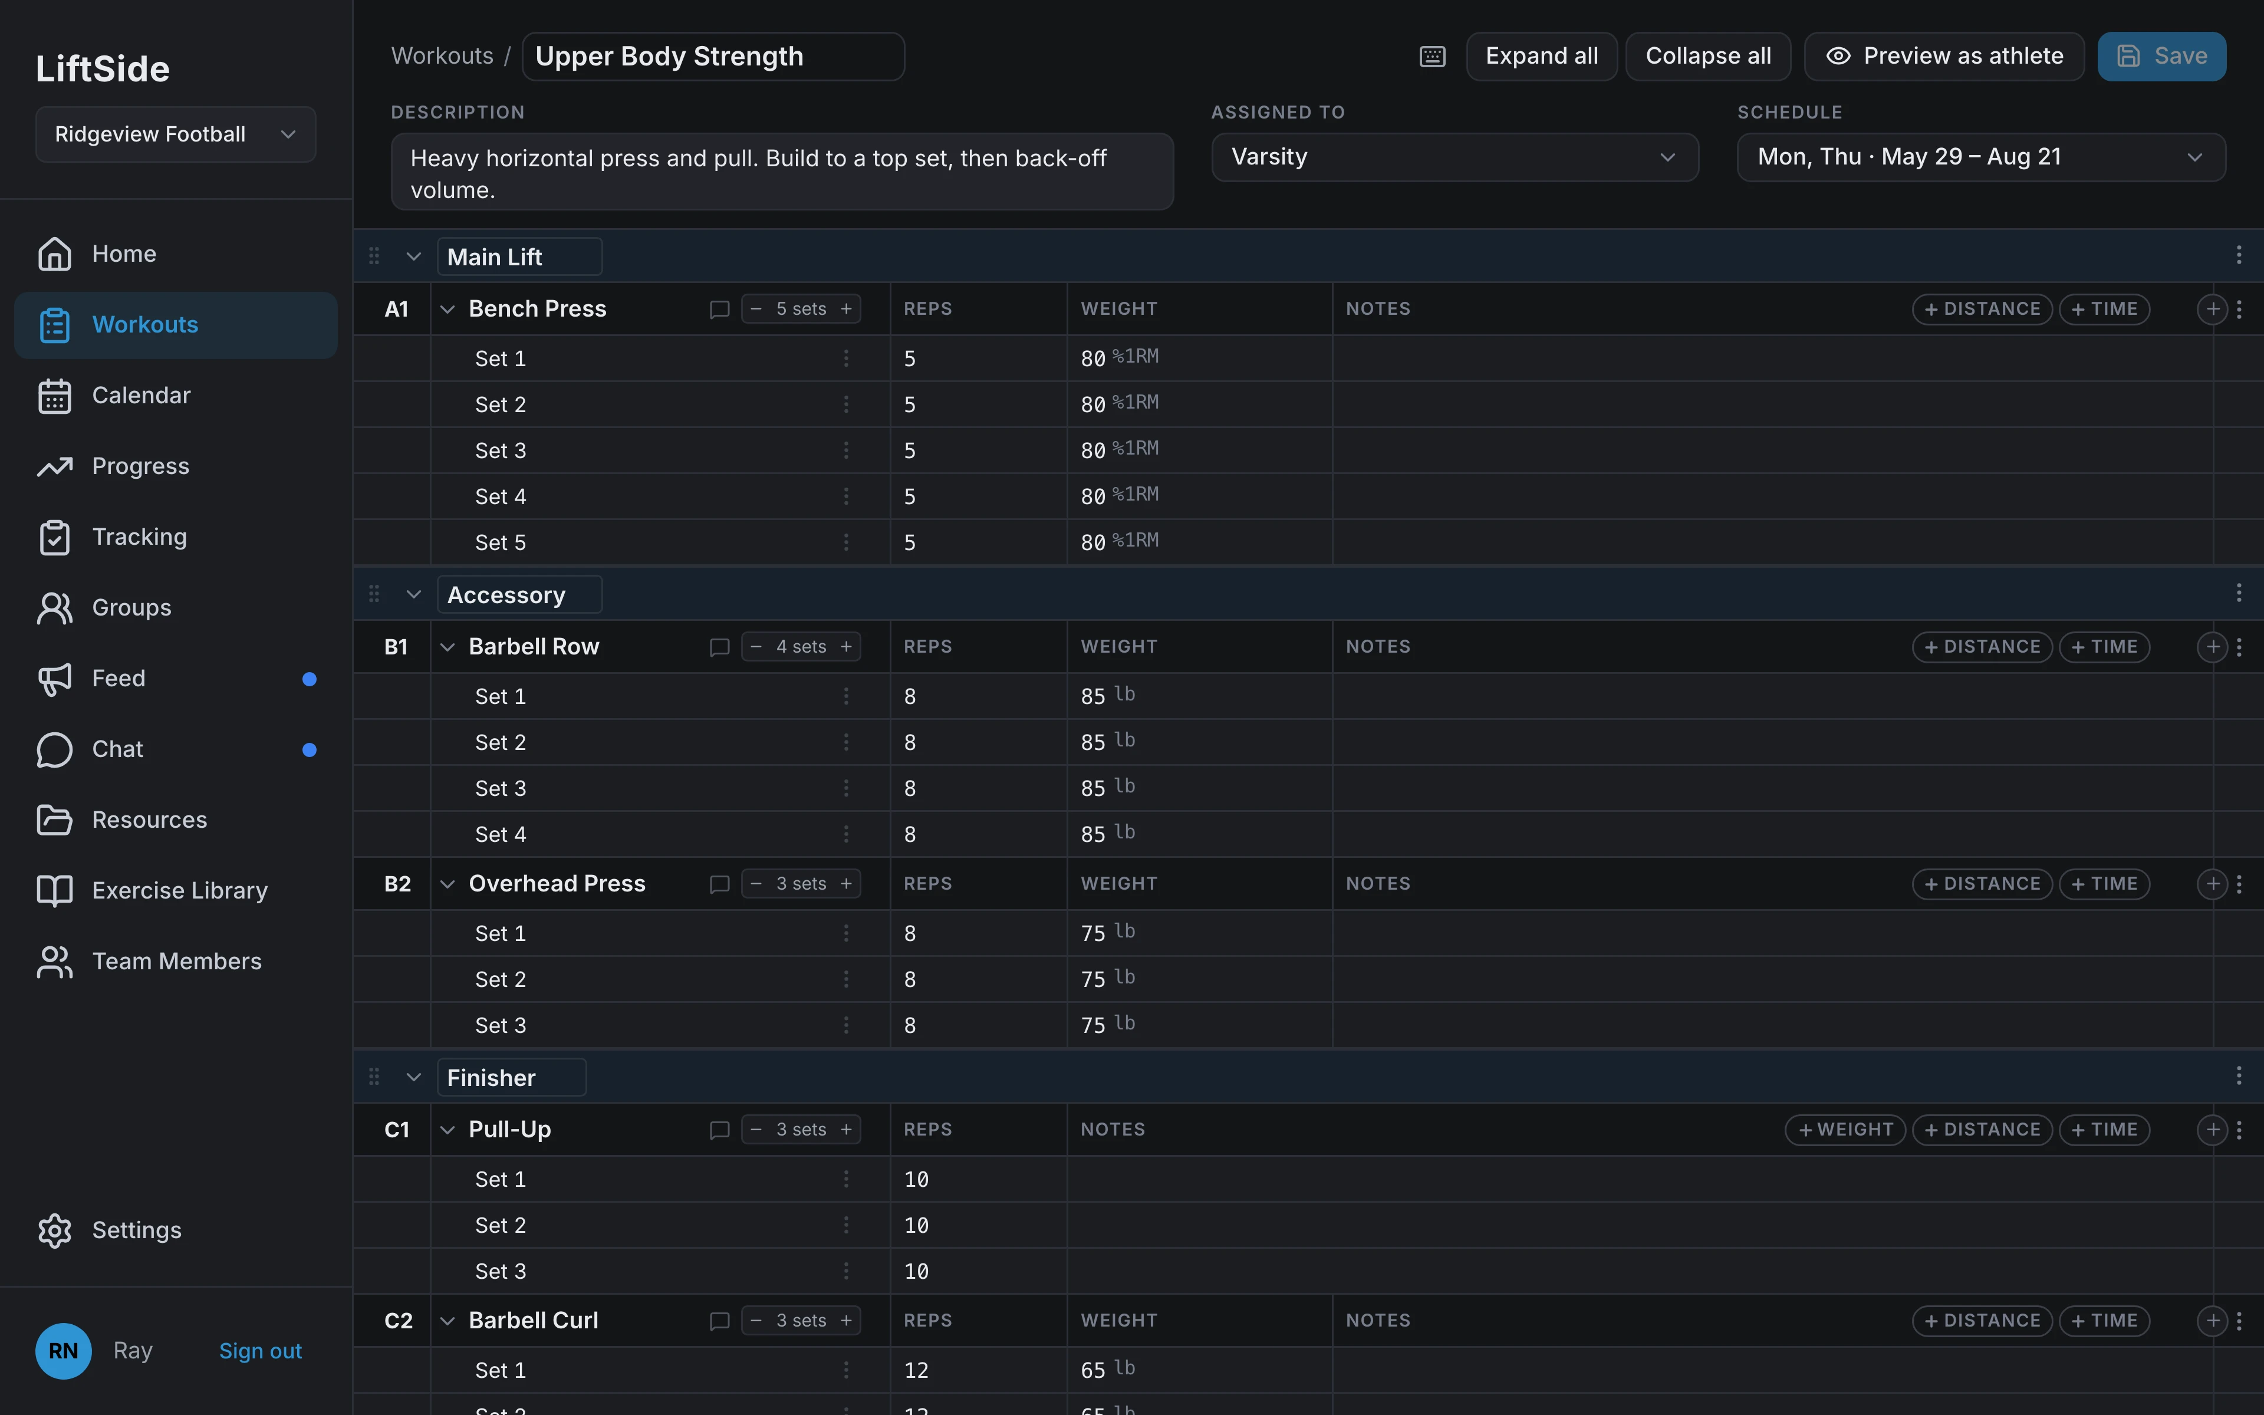Click the Settings gear icon
Viewport: 2264px width, 1415px height.
point(54,1230)
